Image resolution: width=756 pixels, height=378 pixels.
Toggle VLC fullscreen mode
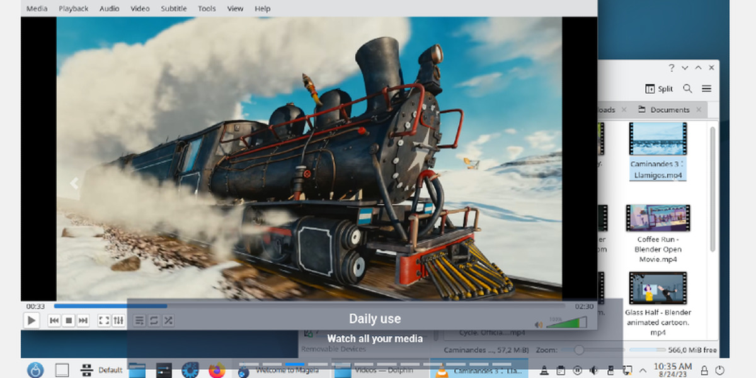tap(105, 321)
